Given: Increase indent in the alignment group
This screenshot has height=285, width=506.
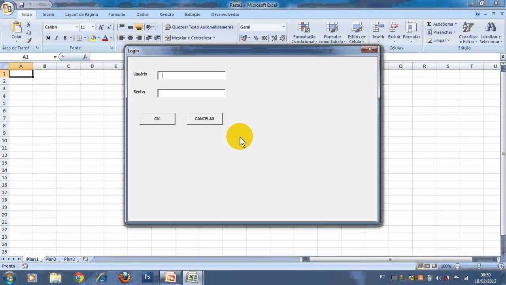Looking at the screenshot, I should 157,38.
